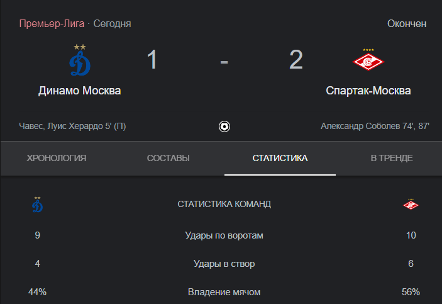Viewport: 442px width, 304px height.
Task: Click the Окончен match status label
Action: coord(407,24)
